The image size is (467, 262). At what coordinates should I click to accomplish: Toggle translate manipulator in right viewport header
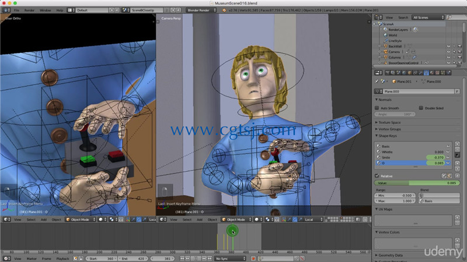(x=289, y=219)
